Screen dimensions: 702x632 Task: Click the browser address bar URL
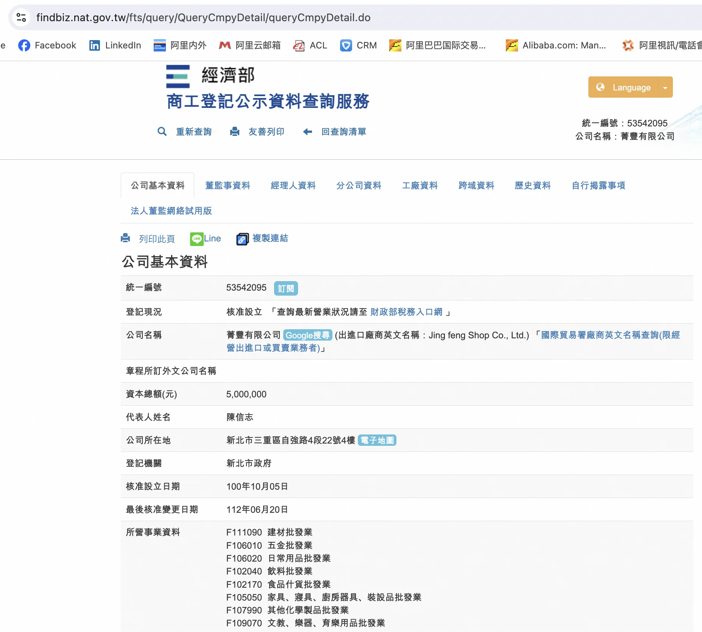[203, 17]
